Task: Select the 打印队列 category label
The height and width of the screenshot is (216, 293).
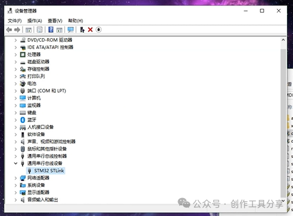Action: point(36,76)
